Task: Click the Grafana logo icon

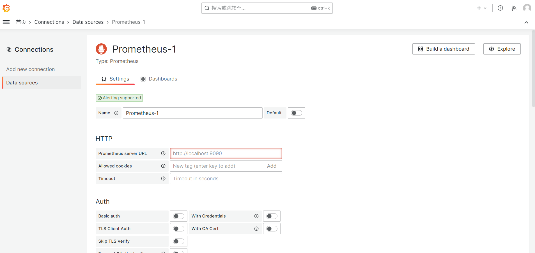Action: pyautogui.click(x=6, y=8)
